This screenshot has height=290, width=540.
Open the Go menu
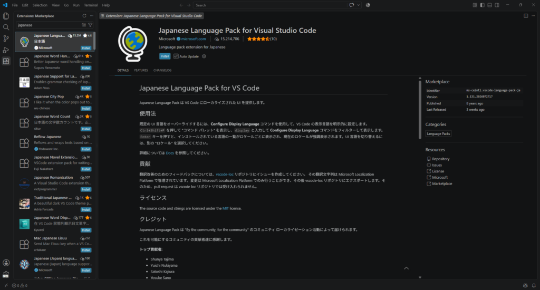pyautogui.click(x=66, y=5)
